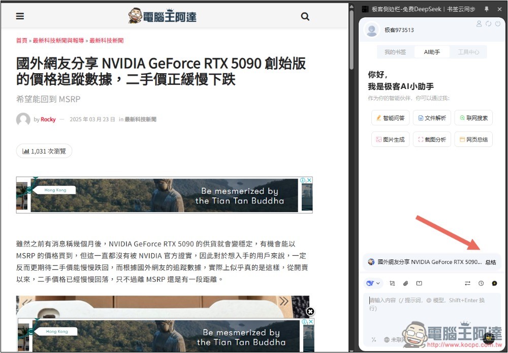Click the book icon in chat toolbar

pyautogui.click(x=419, y=283)
